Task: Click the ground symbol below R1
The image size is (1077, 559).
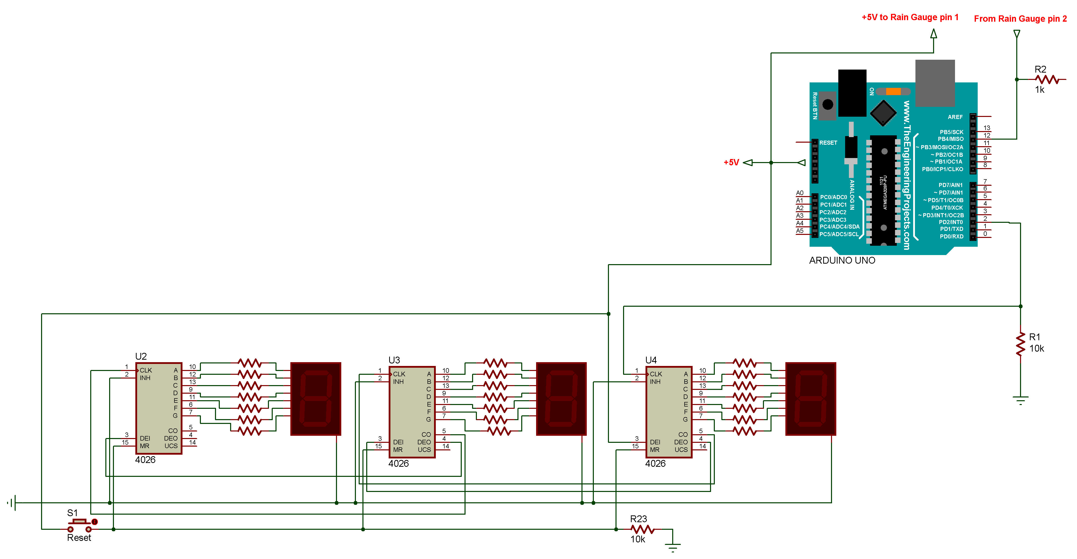Action: [x=1021, y=400]
